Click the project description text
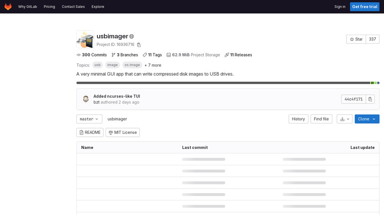The image size is (384, 215). pos(155,74)
